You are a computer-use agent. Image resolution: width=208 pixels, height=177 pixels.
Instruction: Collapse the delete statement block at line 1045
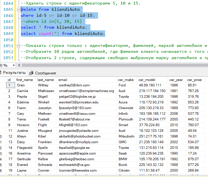click(18, 10)
